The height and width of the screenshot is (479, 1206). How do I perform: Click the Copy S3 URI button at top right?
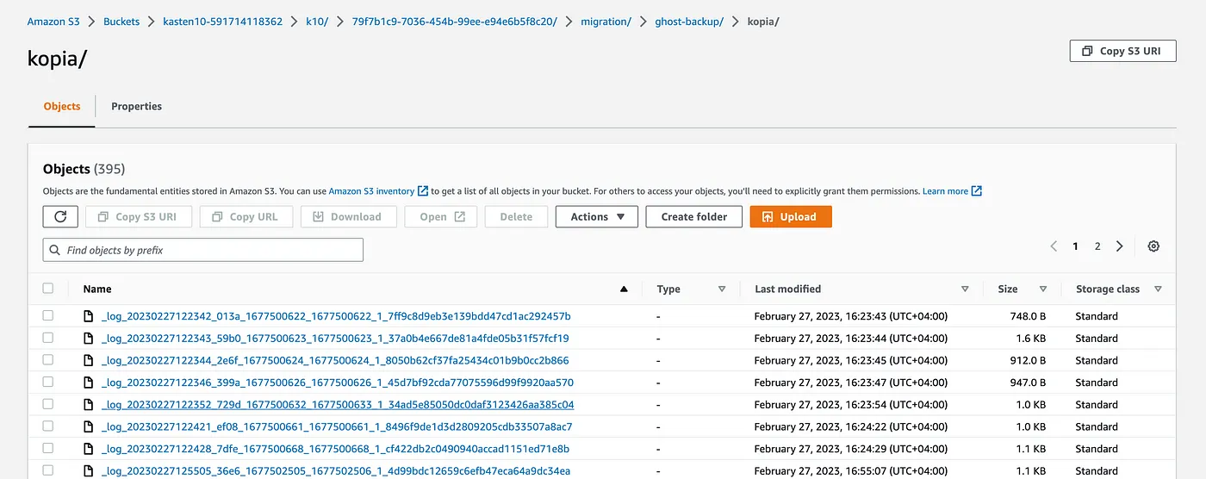coord(1122,51)
